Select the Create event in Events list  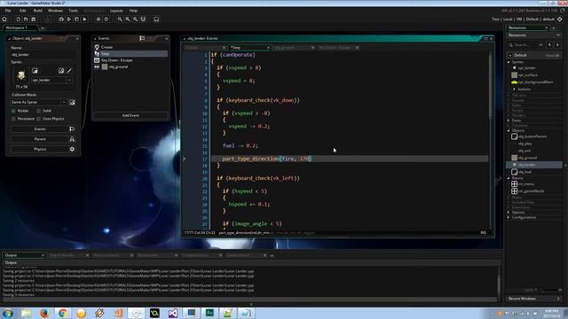tap(130, 47)
